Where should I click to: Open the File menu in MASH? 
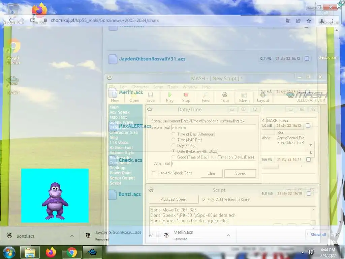tap(112, 87)
